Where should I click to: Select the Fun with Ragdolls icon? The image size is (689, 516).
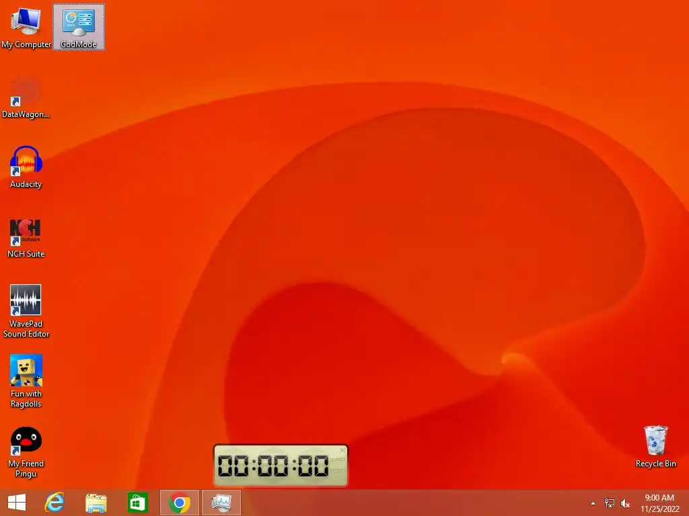26,381
